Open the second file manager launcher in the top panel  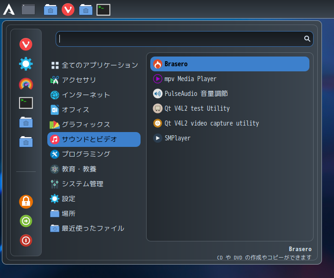point(86,10)
